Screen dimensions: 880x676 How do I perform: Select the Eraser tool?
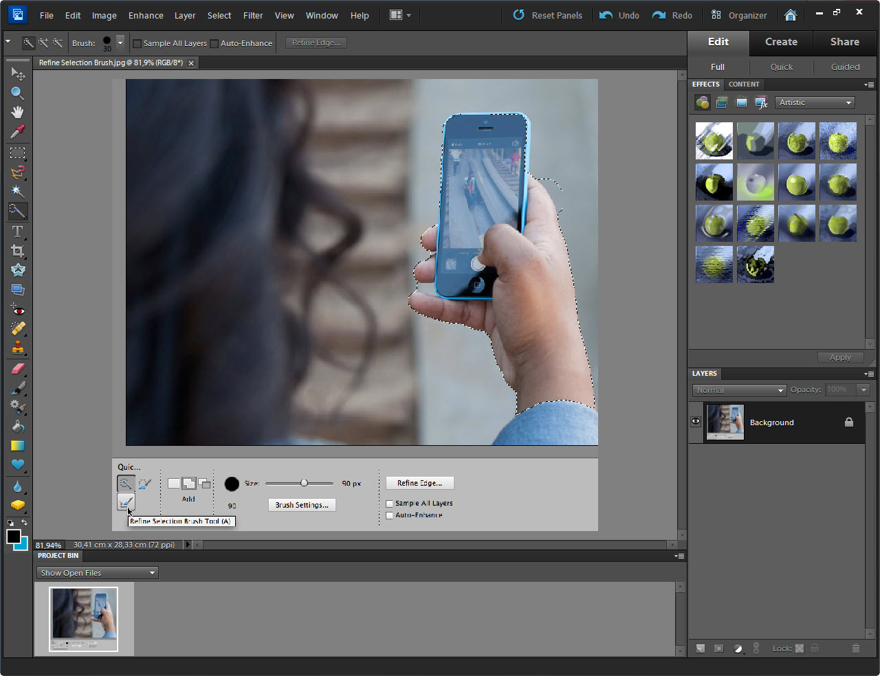pyautogui.click(x=18, y=368)
